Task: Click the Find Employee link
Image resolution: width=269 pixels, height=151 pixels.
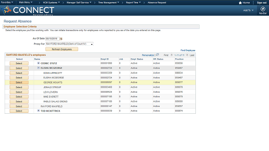Action: coord(188,50)
